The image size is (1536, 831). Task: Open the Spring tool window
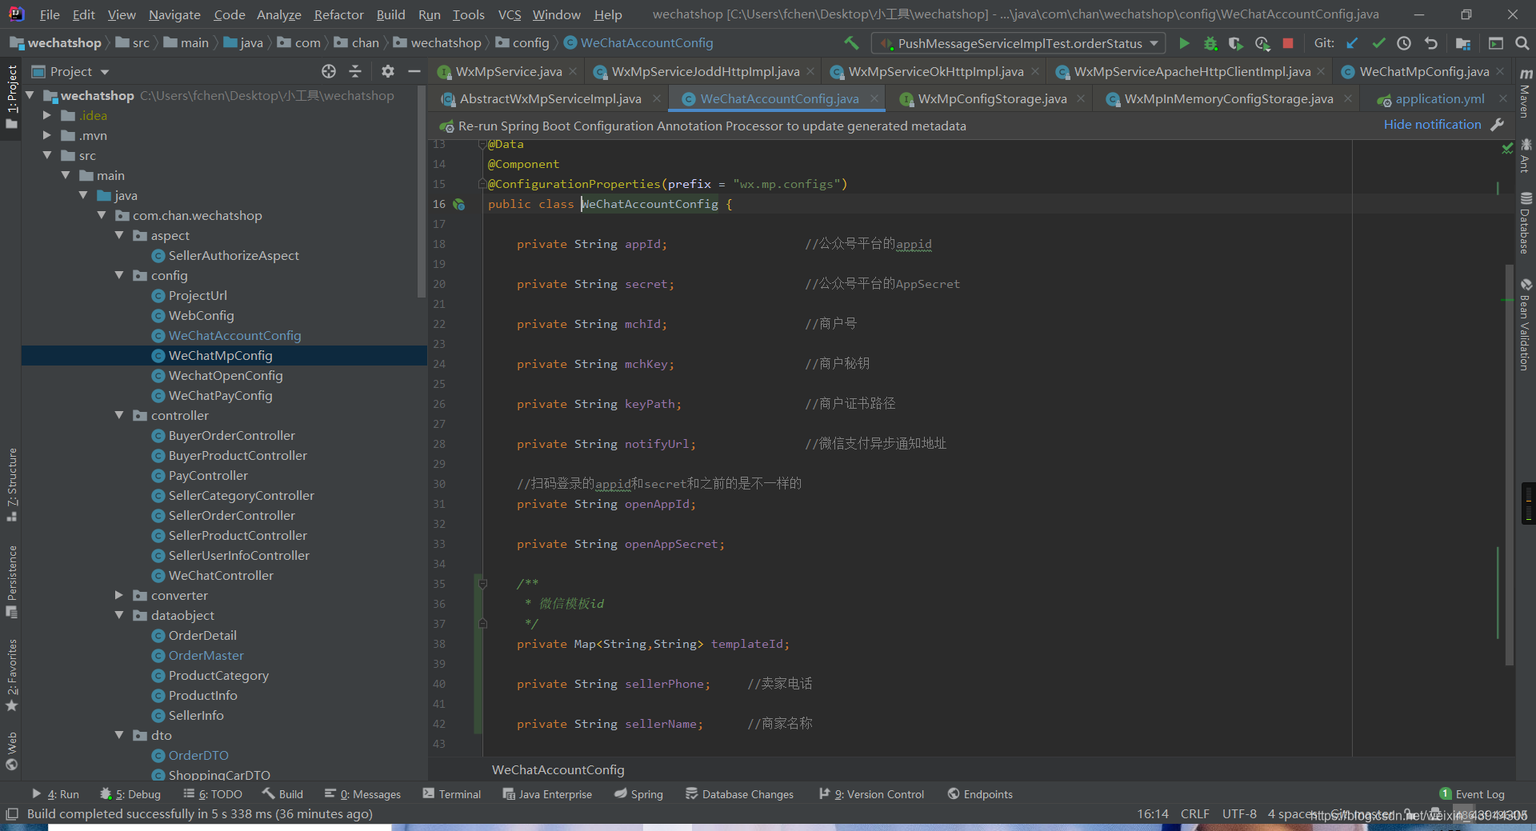pos(638,794)
